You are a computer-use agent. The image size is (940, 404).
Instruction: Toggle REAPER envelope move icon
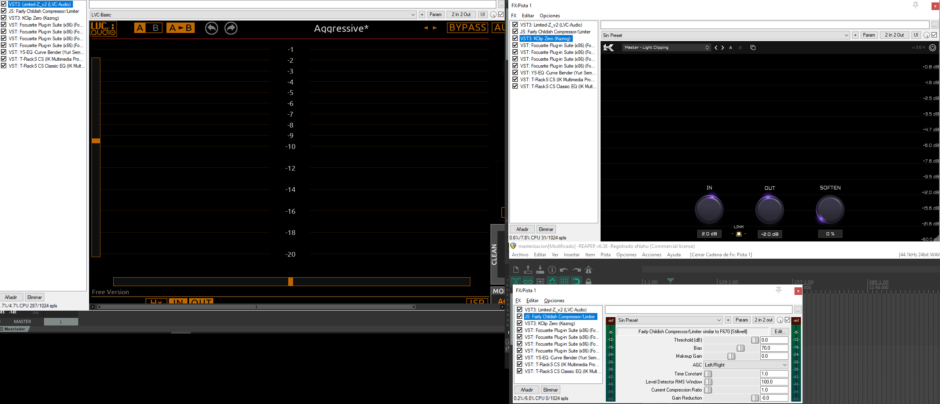pyautogui.click(x=552, y=281)
